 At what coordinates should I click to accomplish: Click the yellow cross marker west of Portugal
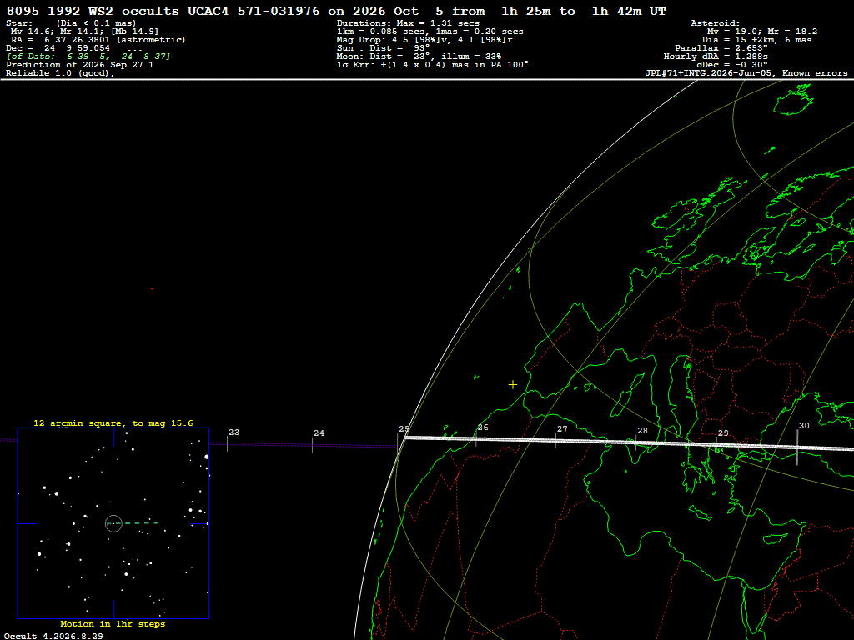click(513, 385)
